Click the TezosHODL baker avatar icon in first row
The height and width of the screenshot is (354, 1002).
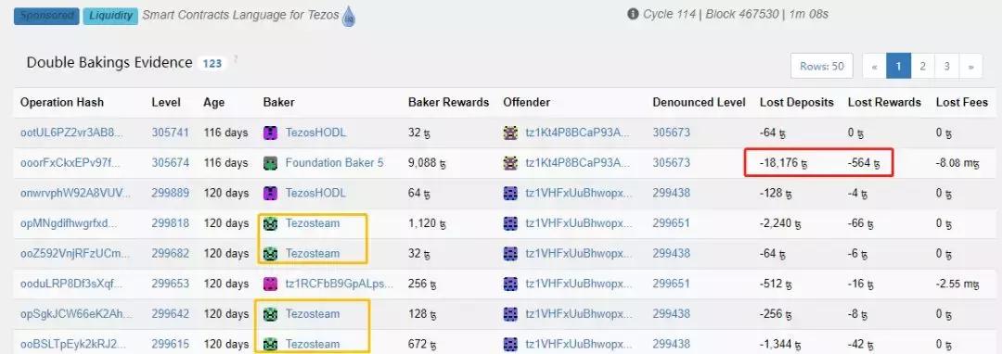[x=270, y=133]
